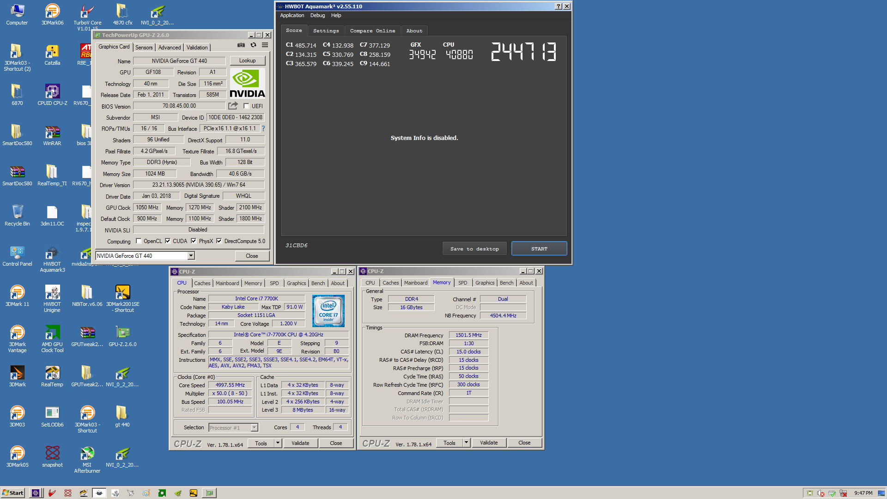The height and width of the screenshot is (499, 887).
Task: Toggle the PhysX checkbox
Action: pyautogui.click(x=194, y=241)
